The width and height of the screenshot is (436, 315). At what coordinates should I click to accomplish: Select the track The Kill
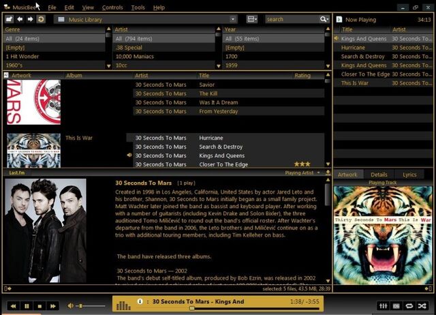coord(228,93)
